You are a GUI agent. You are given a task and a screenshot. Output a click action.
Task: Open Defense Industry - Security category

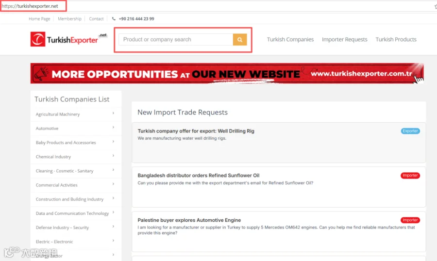tap(62, 228)
